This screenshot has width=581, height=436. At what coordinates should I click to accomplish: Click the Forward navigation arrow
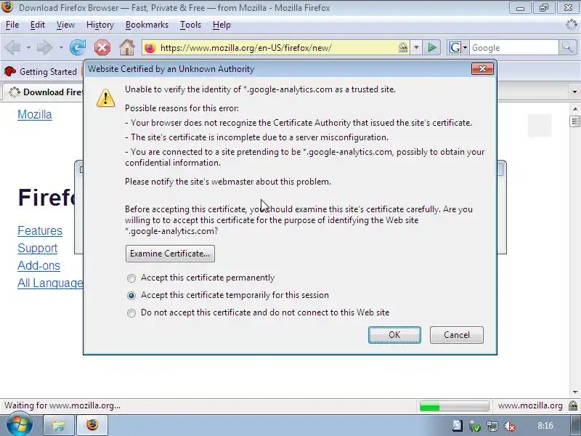(x=45, y=47)
